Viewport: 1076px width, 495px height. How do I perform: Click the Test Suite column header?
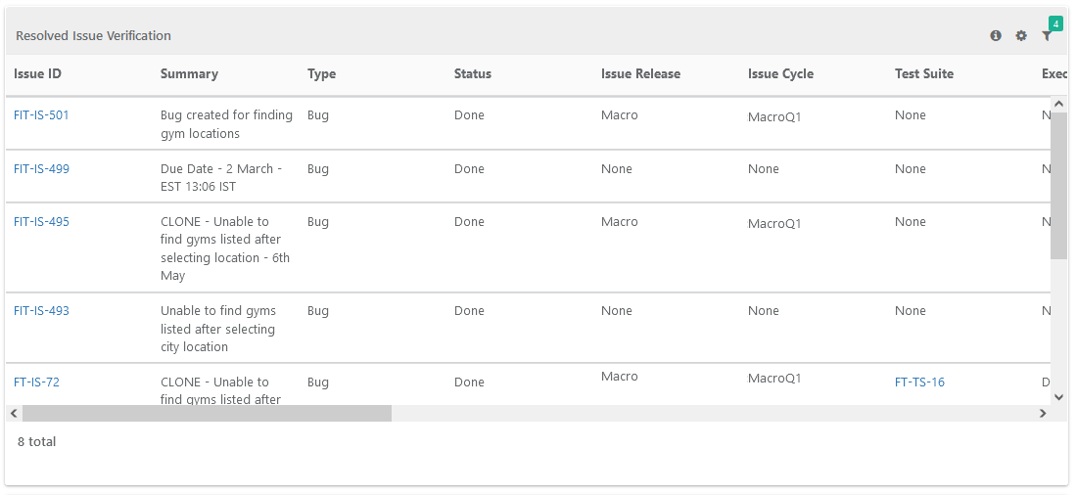pyautogui.click(x=923, y=74)
